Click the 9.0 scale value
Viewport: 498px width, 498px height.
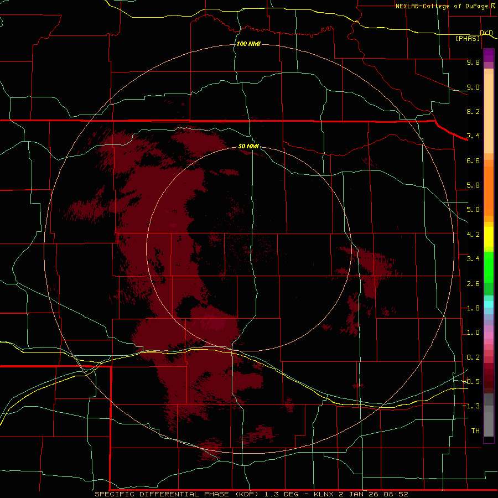click(473, 87)
